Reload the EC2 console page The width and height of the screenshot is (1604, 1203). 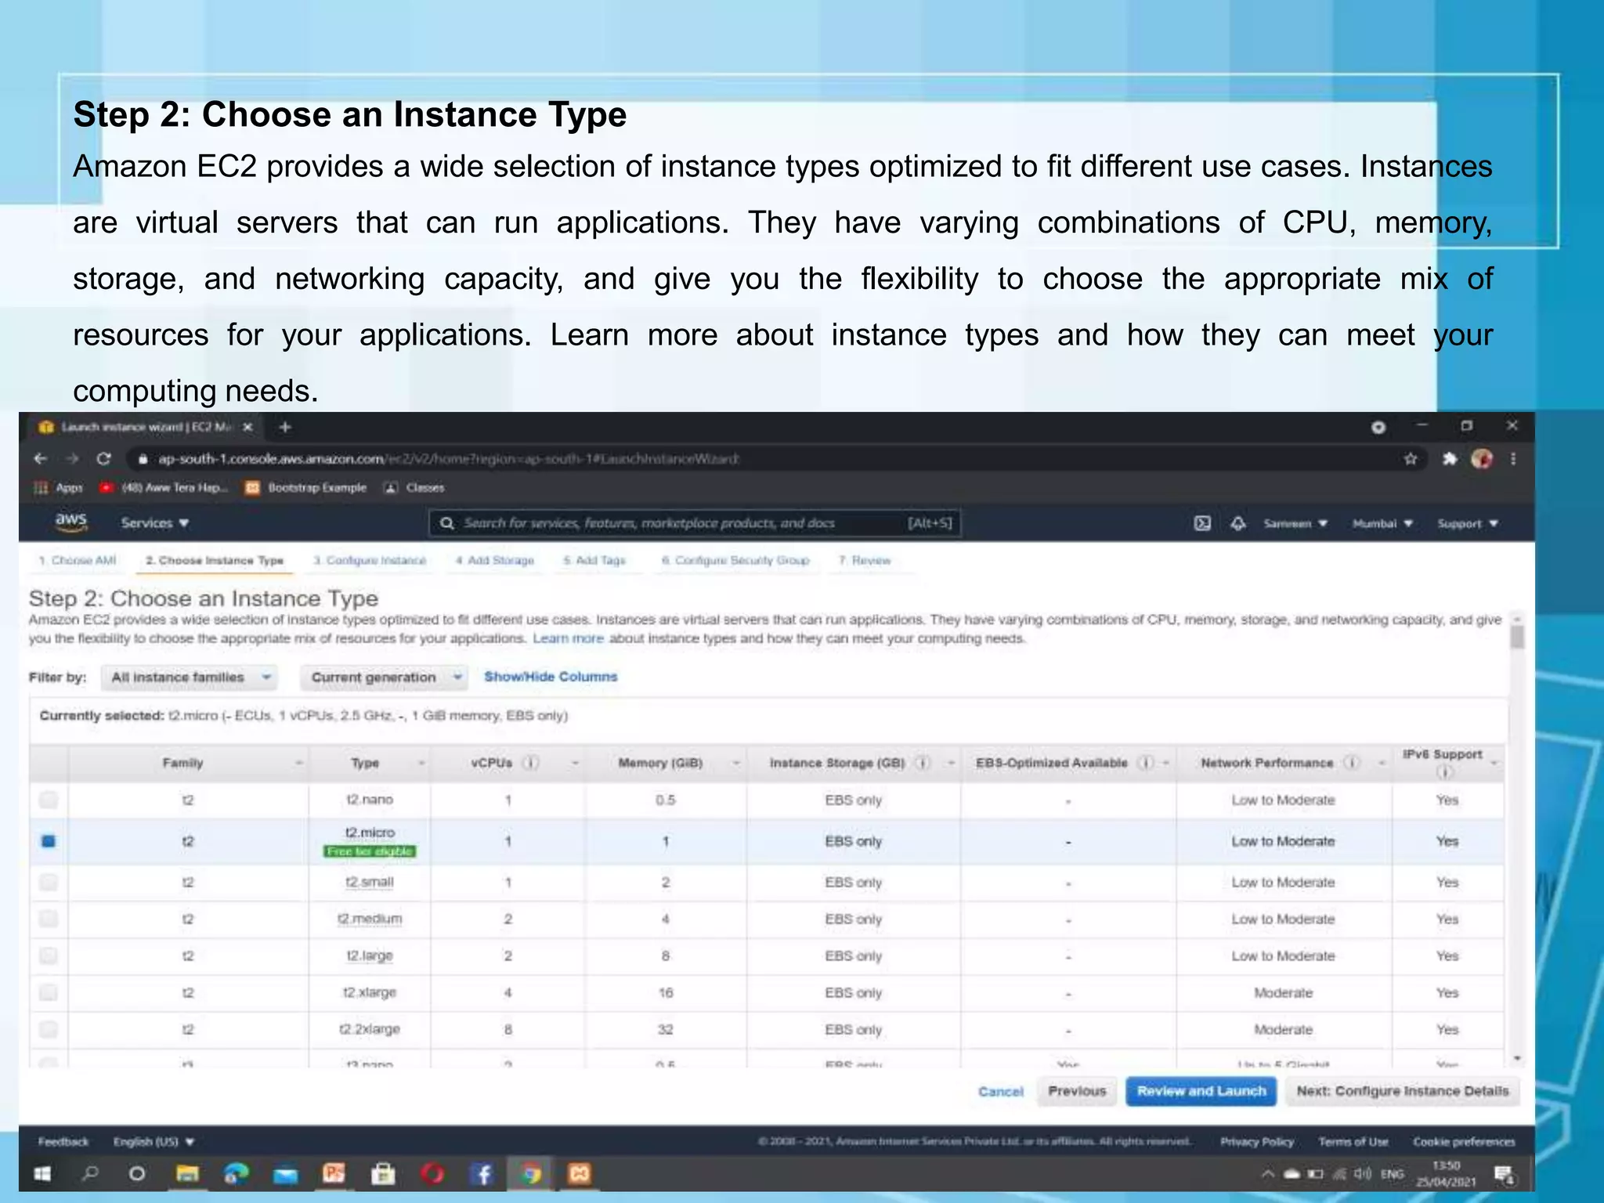tap(103, 459)
